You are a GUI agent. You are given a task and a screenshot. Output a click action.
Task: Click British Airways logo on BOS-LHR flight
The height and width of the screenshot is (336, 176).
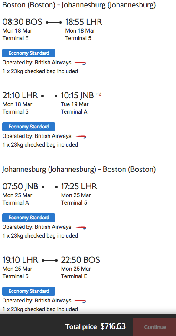point(81,63)
